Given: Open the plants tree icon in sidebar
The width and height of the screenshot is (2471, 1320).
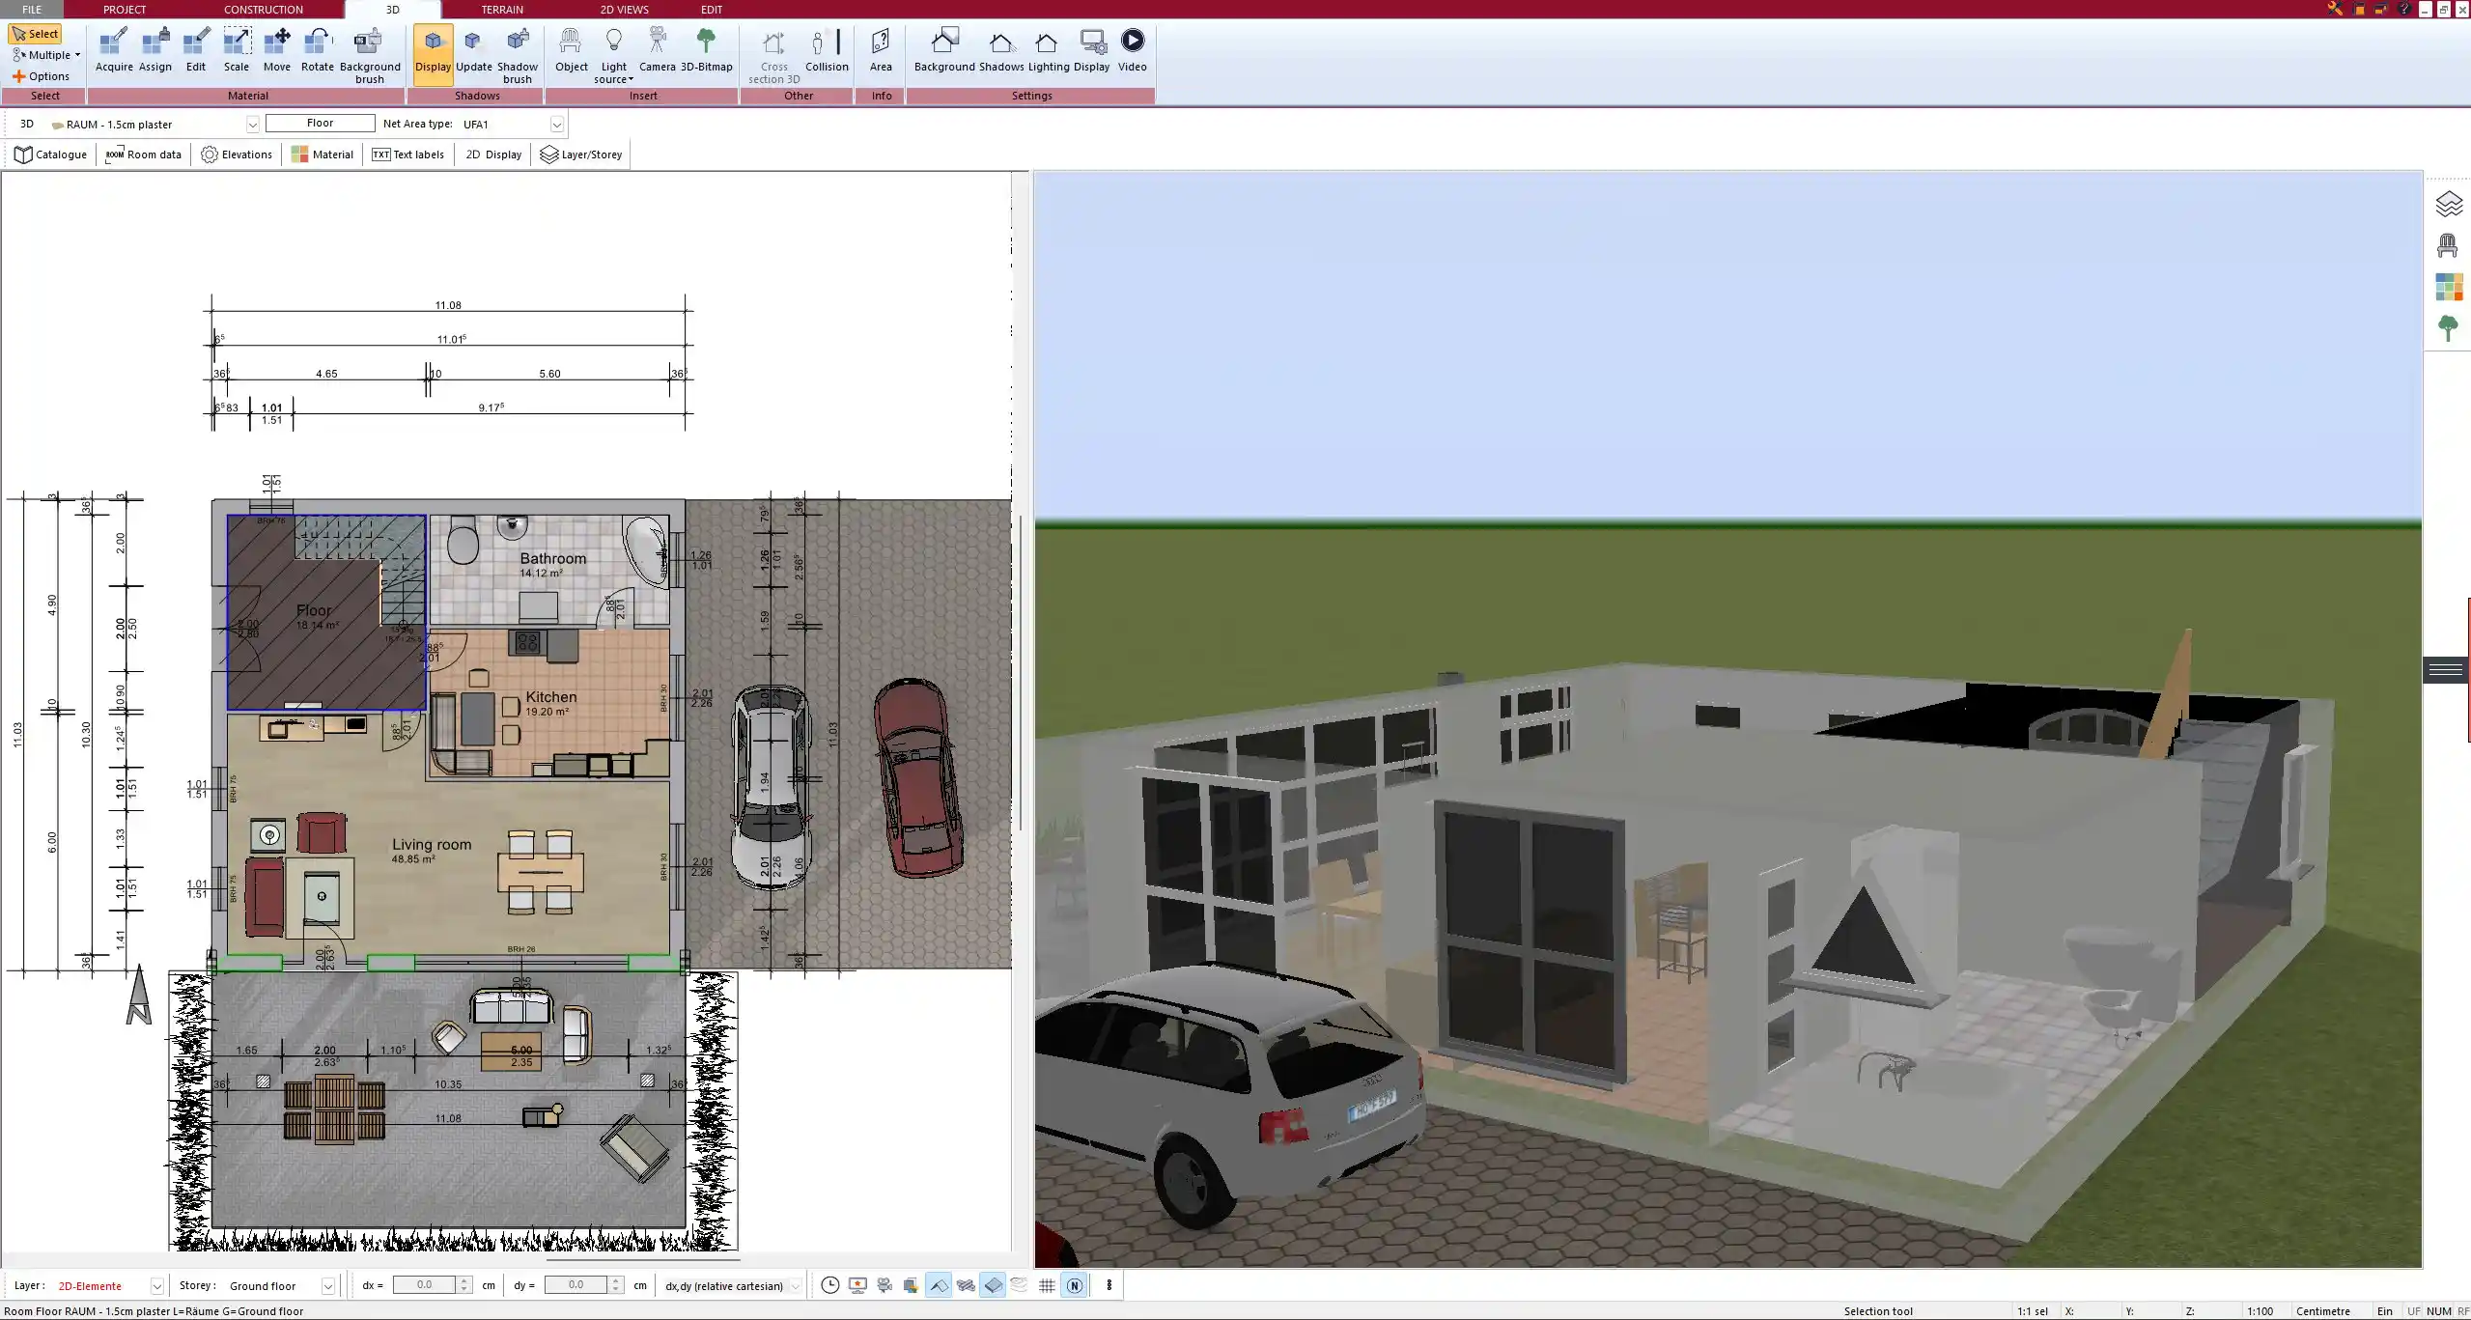Looking at the screenshot, I should point(2448,328).
